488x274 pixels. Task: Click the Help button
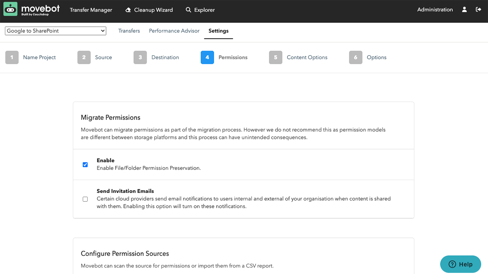[461, 264]
